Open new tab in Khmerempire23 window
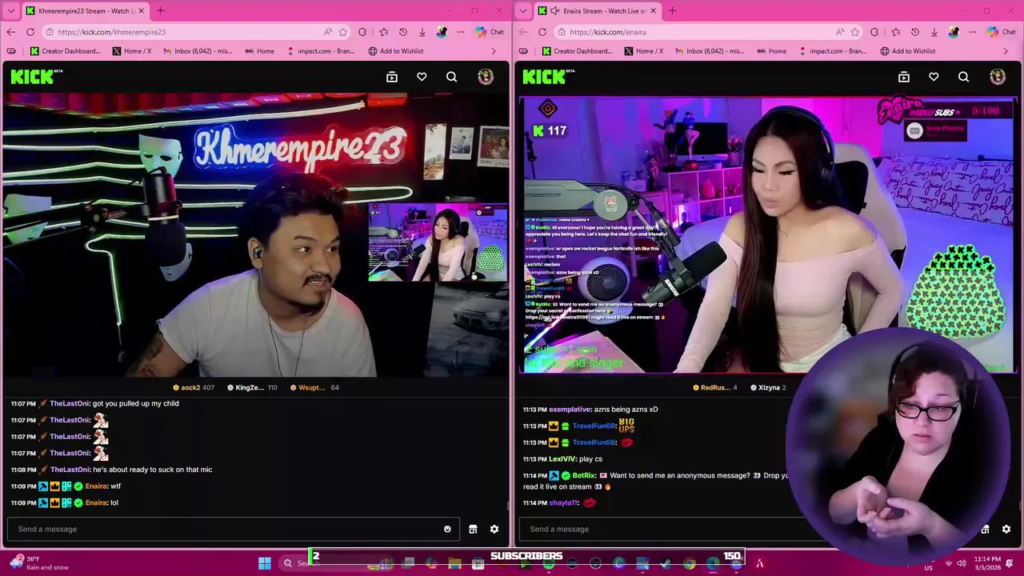Screen dimensions: 1024x576 coord(160,10)
